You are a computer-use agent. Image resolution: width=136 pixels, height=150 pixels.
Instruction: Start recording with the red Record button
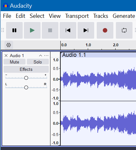105,30
